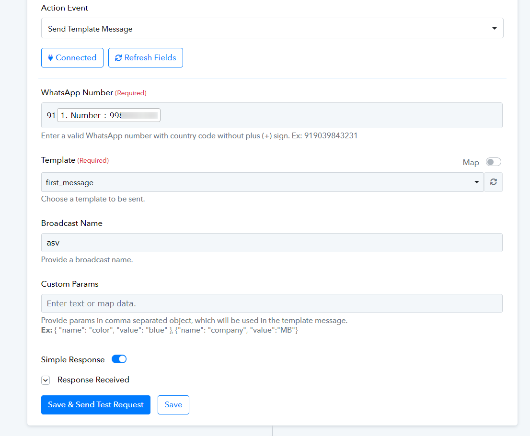Screen dimensions: 530x436
Task: Click the WhatsApp number example hint text
Action: pyautogui.click(x=199, y=135)
